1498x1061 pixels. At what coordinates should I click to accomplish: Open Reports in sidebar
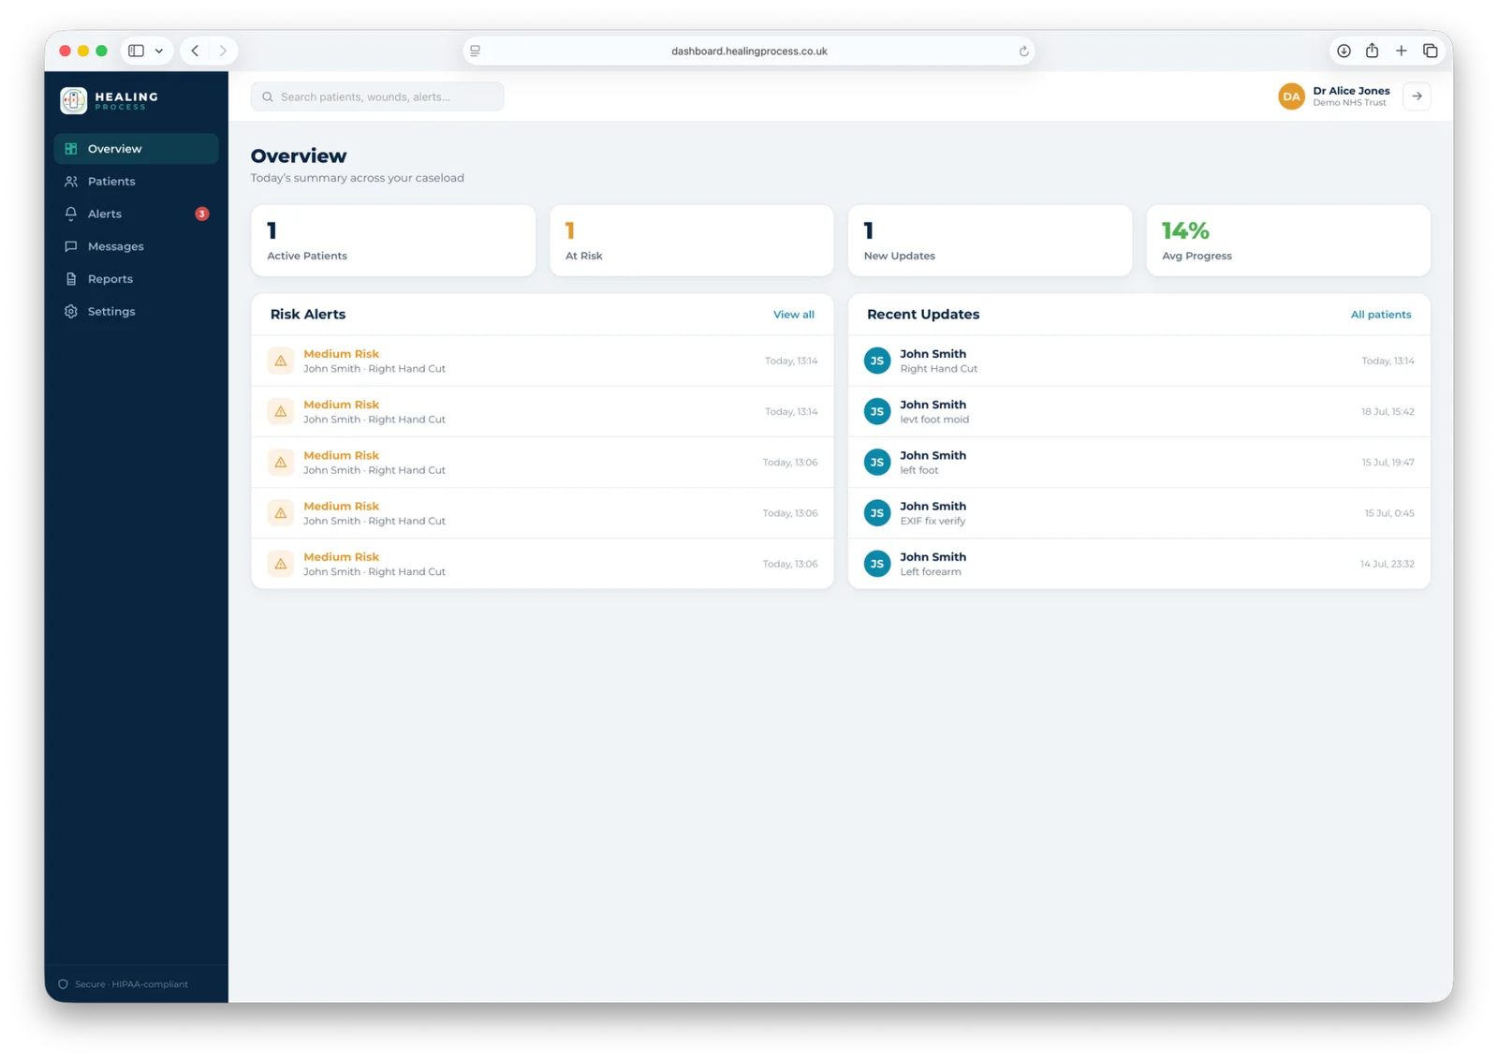tap(136, 279)
